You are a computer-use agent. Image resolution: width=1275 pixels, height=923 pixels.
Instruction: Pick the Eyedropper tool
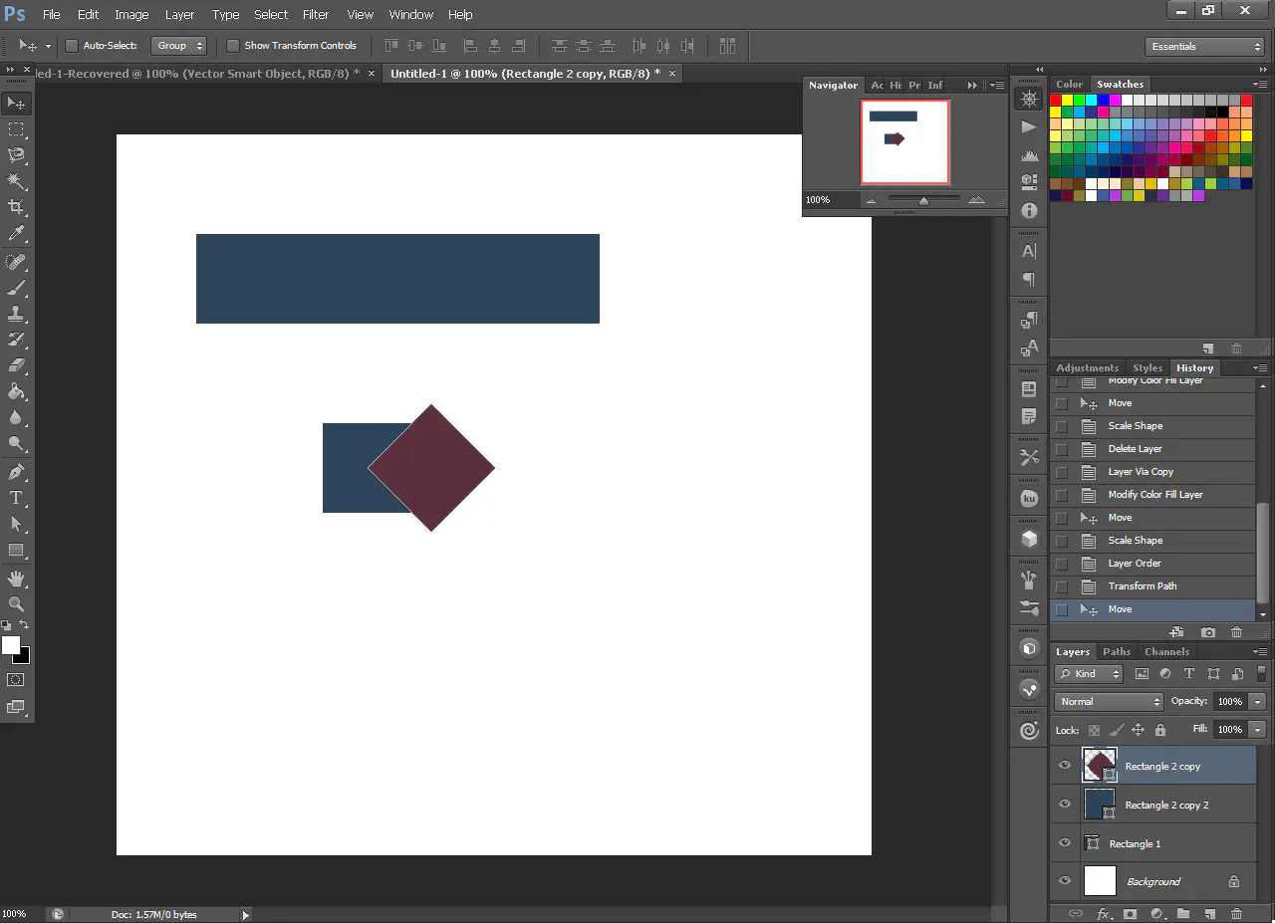(x=16, y=234)
